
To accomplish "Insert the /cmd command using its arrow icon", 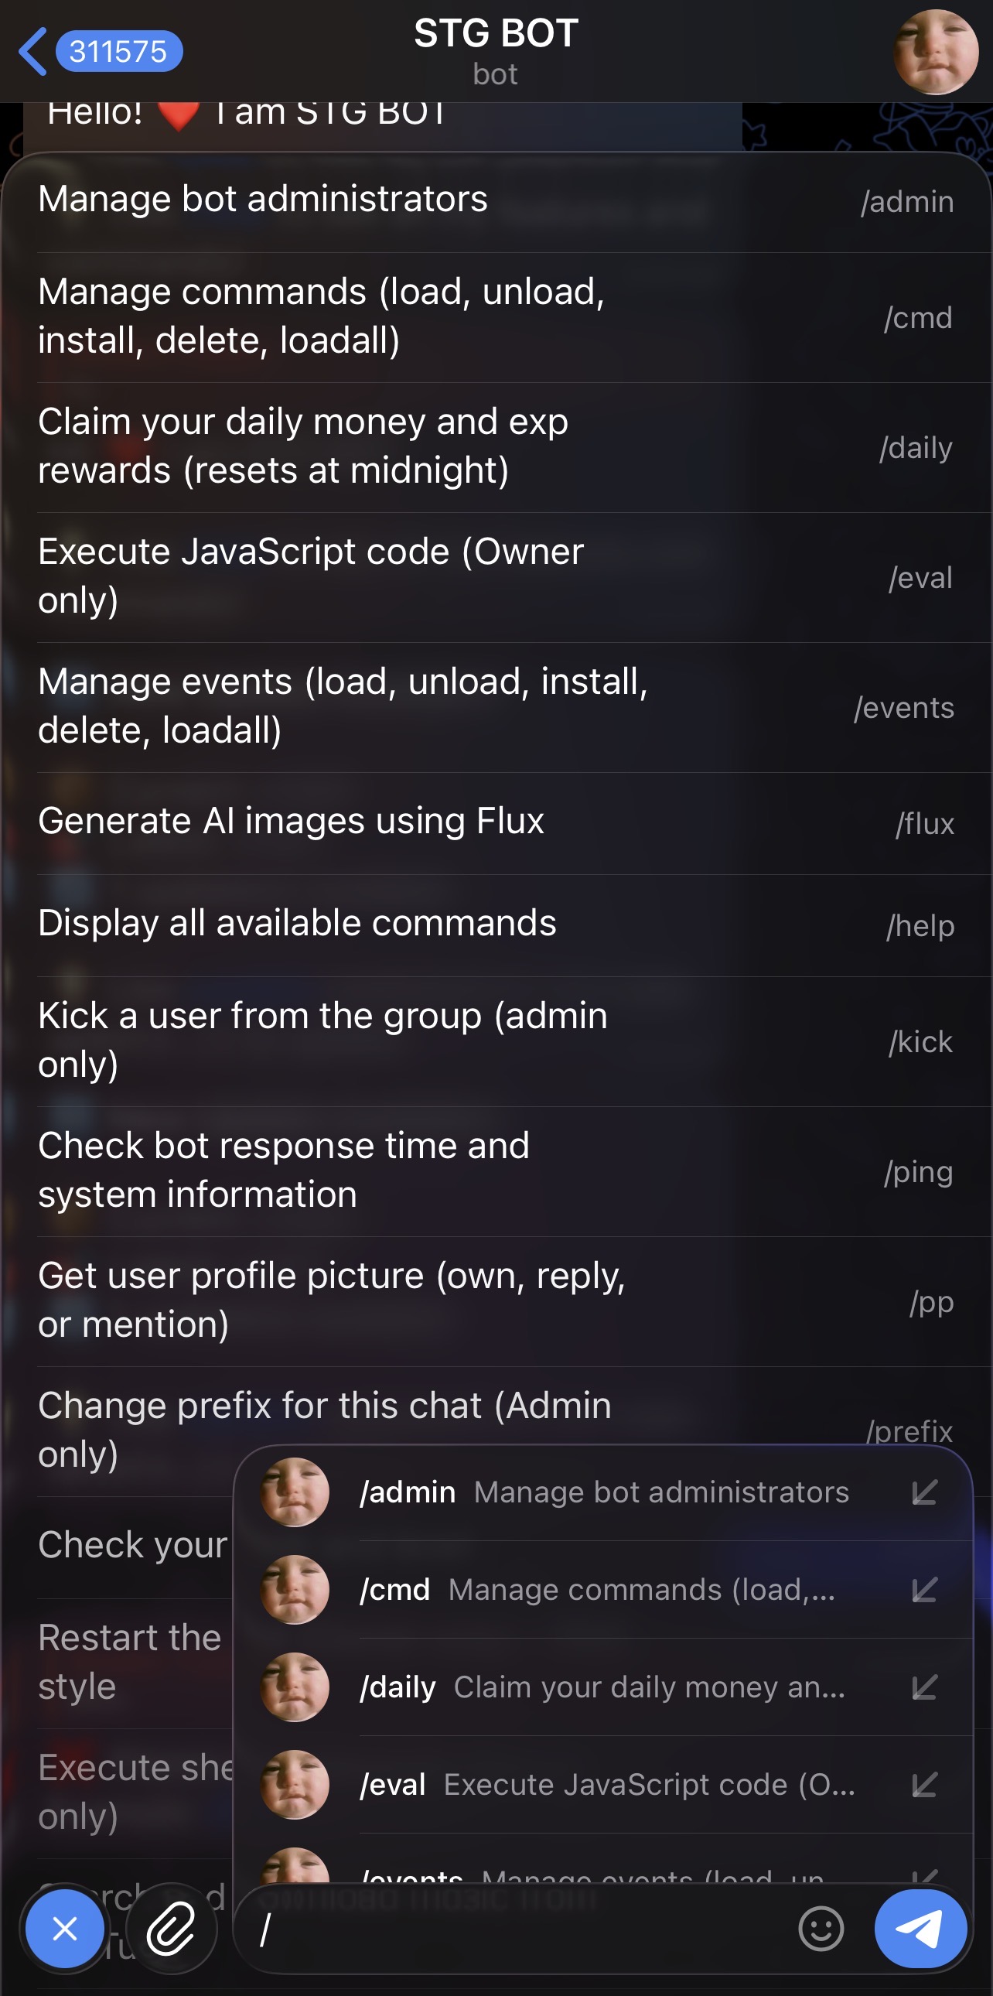I will [x=925, y=1590].
